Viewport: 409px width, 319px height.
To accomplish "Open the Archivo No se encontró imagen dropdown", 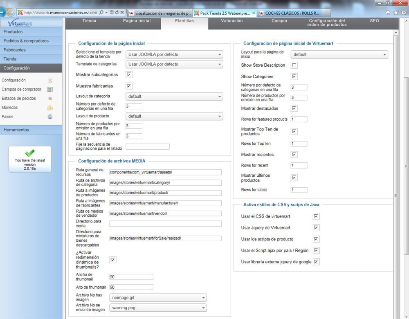I will tap(158, 308).
